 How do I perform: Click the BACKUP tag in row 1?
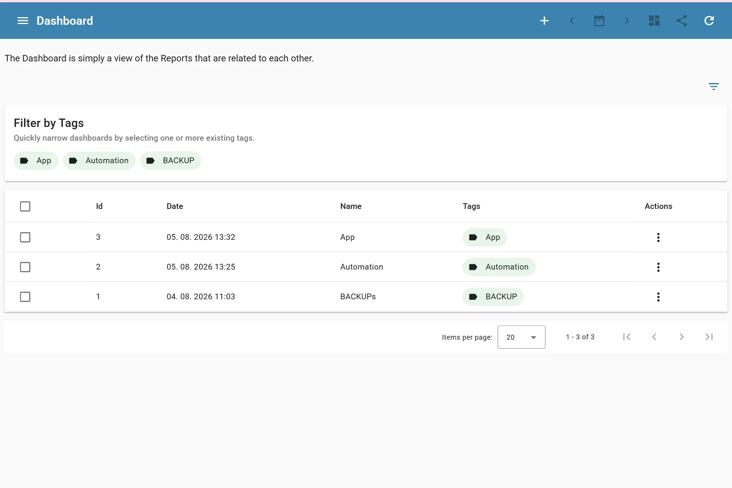(493, 297)
